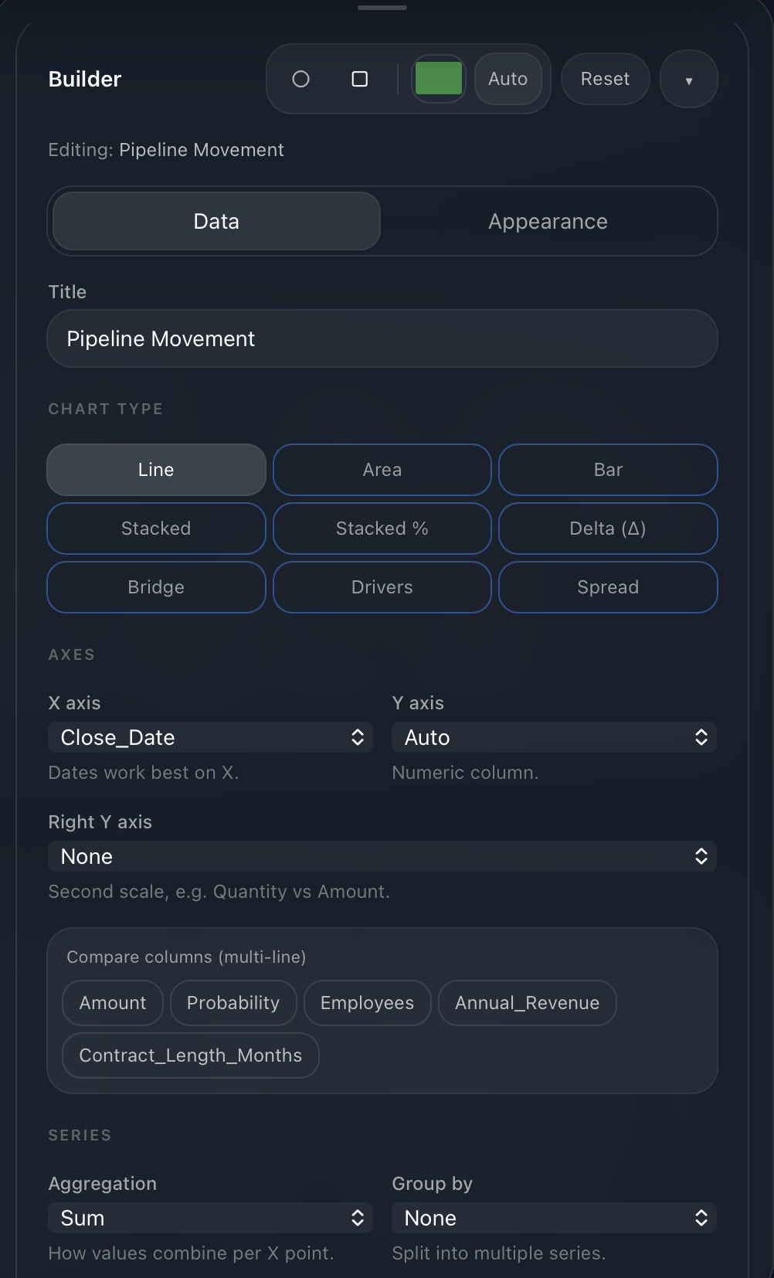Choose the Area chart type
The image size is (774, 1278).
point(382,470)
